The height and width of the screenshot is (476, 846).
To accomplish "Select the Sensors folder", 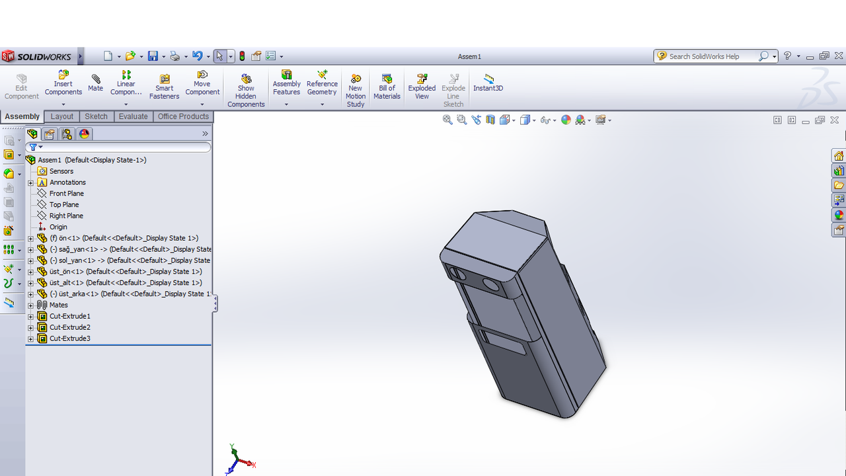I will click(x=61, y=171).
